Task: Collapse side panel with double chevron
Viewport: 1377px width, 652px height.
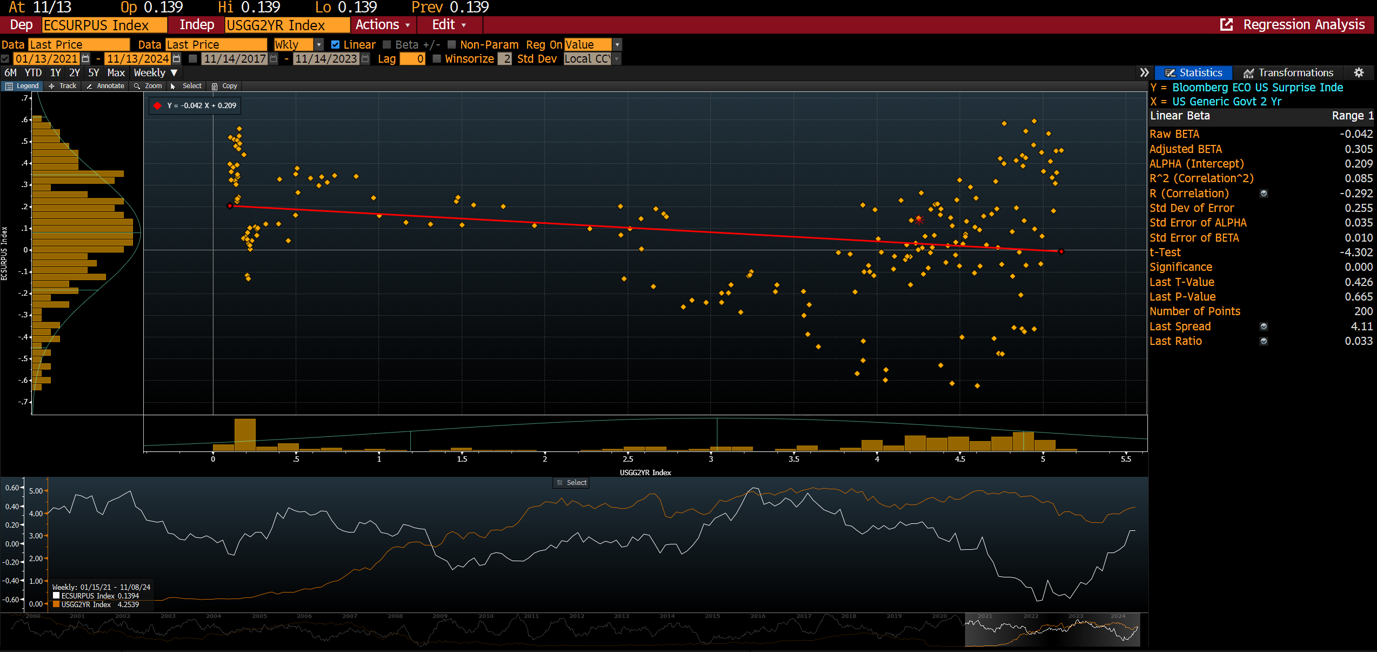Action: (1144, 72)
